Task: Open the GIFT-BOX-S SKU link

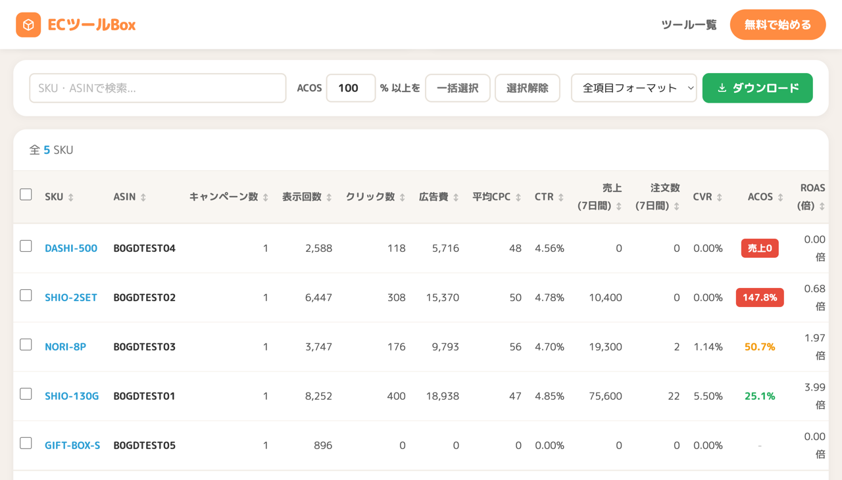Action: [72, 446]
